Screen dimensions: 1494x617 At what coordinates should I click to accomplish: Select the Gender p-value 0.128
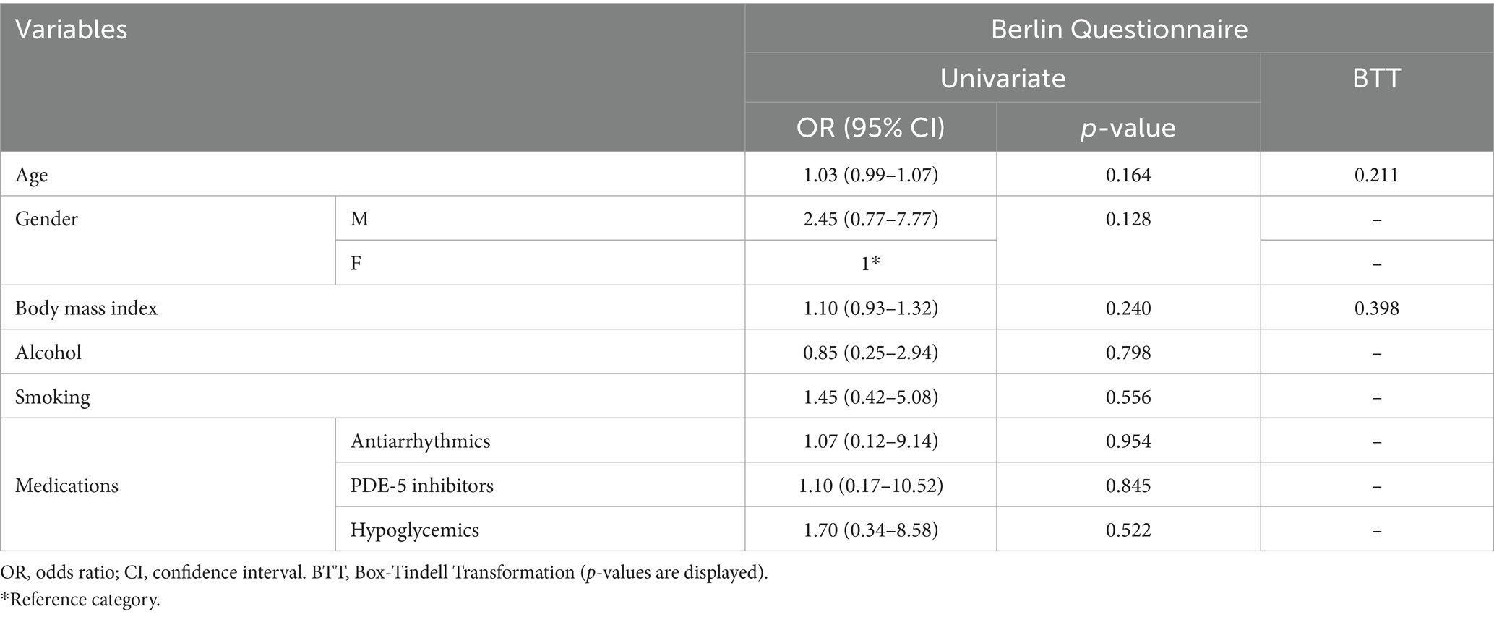(1128, 219)
